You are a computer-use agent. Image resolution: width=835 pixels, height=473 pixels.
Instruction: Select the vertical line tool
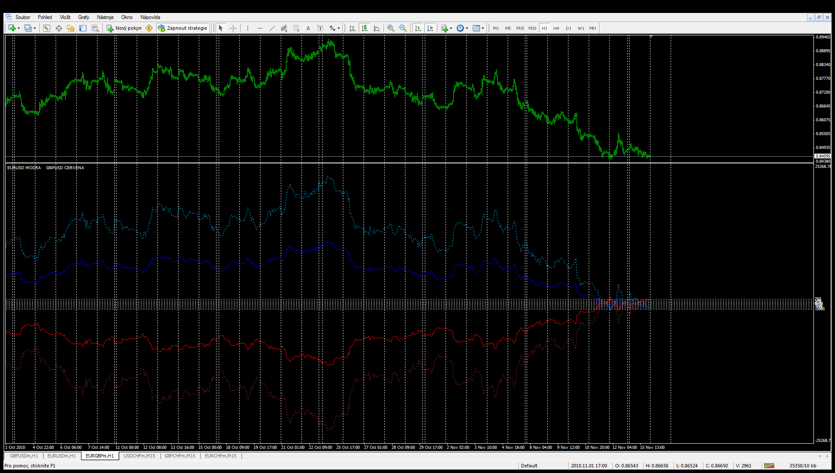pos(248,28)
